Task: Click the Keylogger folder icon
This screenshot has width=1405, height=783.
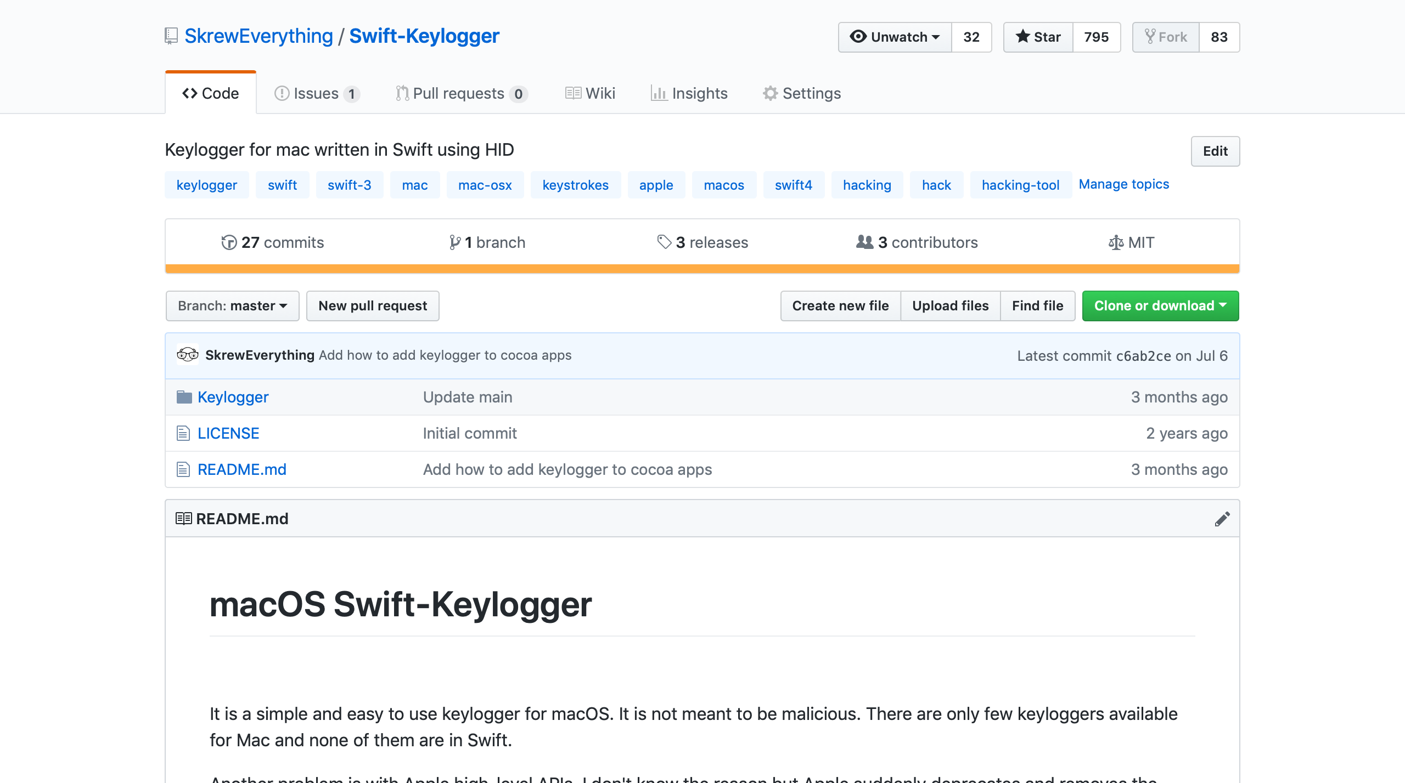Action: coord(184,397)
